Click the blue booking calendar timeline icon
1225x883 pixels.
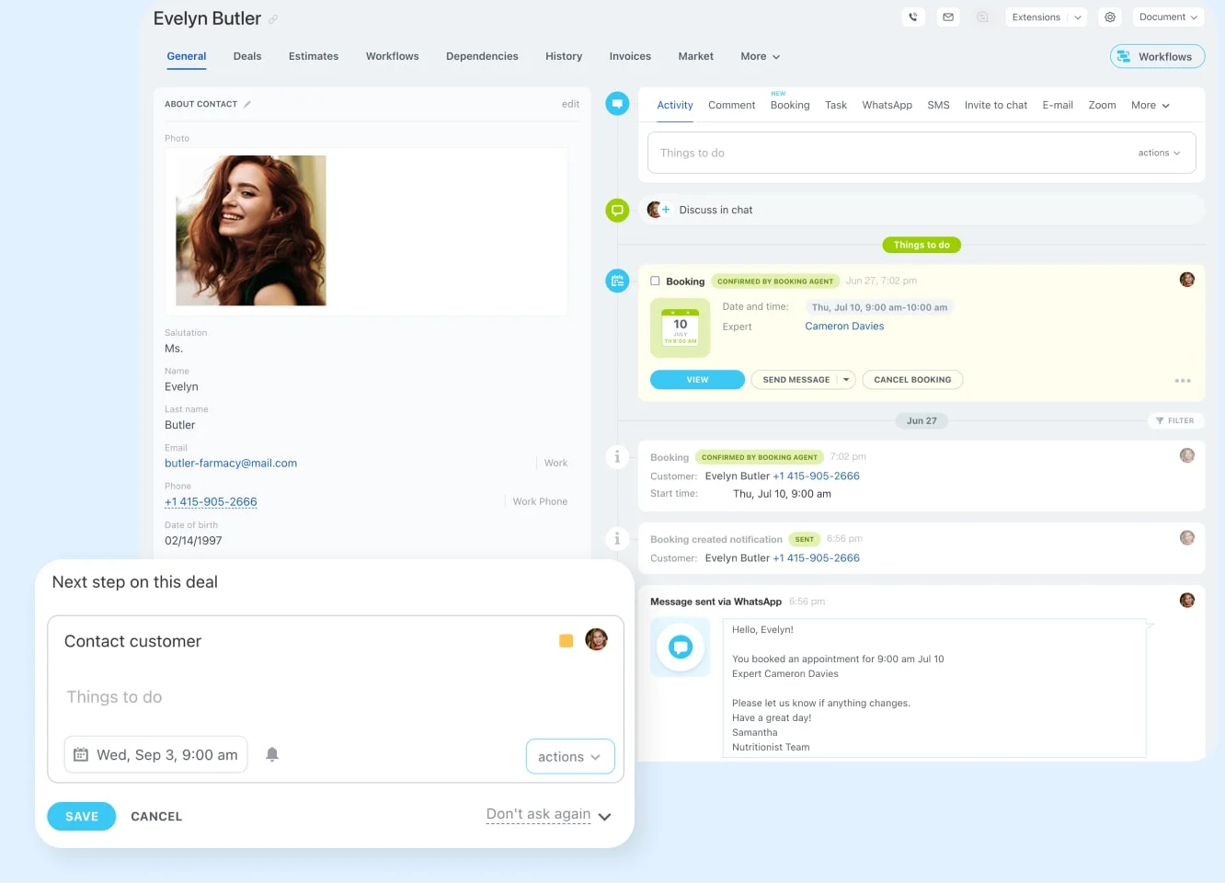[x=617, y=281]
